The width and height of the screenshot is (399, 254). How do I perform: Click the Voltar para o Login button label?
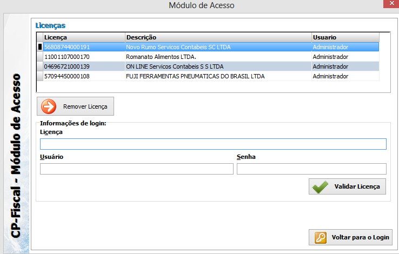pyautogui.click(x=360, y=237)
